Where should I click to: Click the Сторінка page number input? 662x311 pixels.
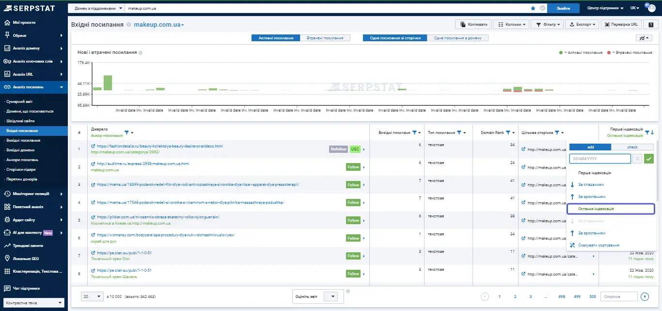pyautogui.click(x=619, y=296)
